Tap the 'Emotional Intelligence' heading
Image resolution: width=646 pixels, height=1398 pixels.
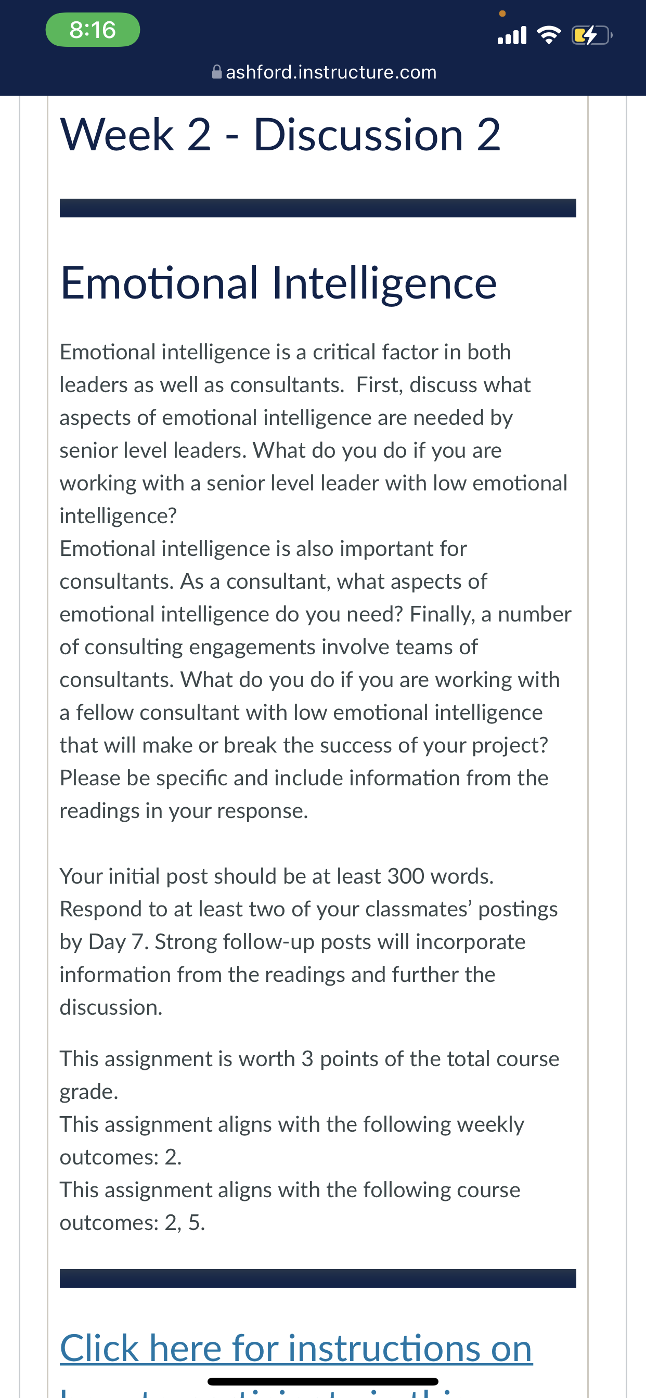point(278,283)
